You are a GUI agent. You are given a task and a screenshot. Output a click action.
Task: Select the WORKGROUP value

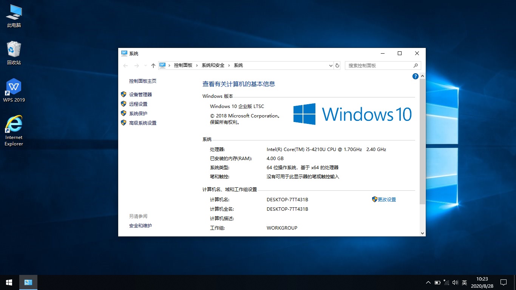point(282,228)
